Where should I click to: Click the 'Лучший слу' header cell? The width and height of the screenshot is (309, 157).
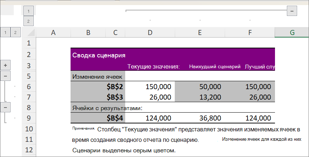coord(260,67)
